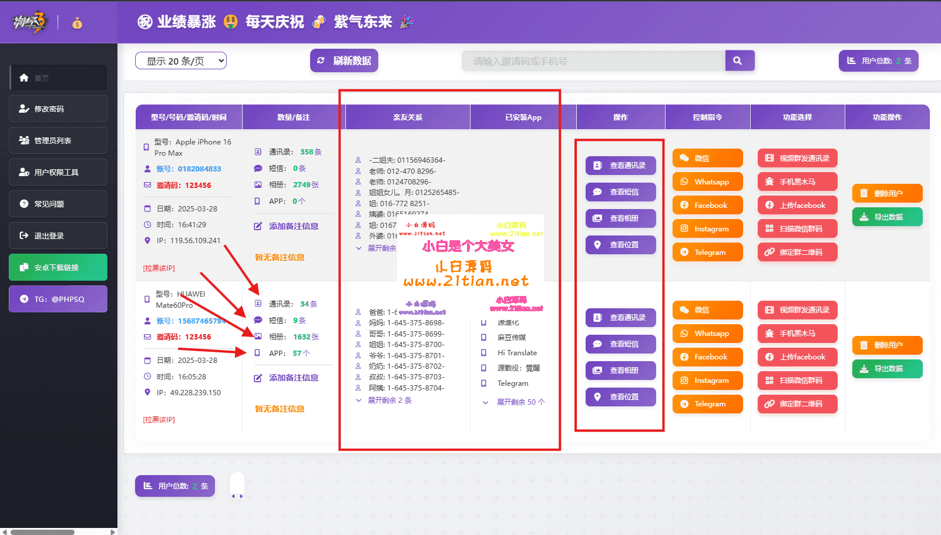941x535 pixels.
Task: Focus the 请输入邀请码或手机号 search field
Action: coord(593,61)
